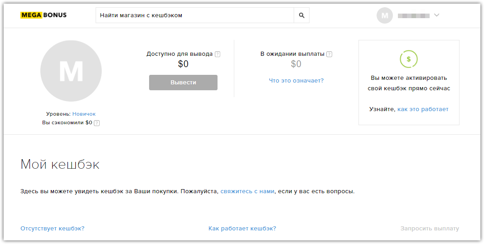Click the green dollar cashback icon
484x244 pixels.
(x=408, y=59)
